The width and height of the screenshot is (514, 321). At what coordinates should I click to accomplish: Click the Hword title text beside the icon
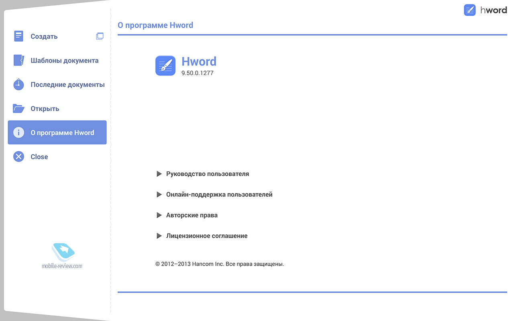199,61
